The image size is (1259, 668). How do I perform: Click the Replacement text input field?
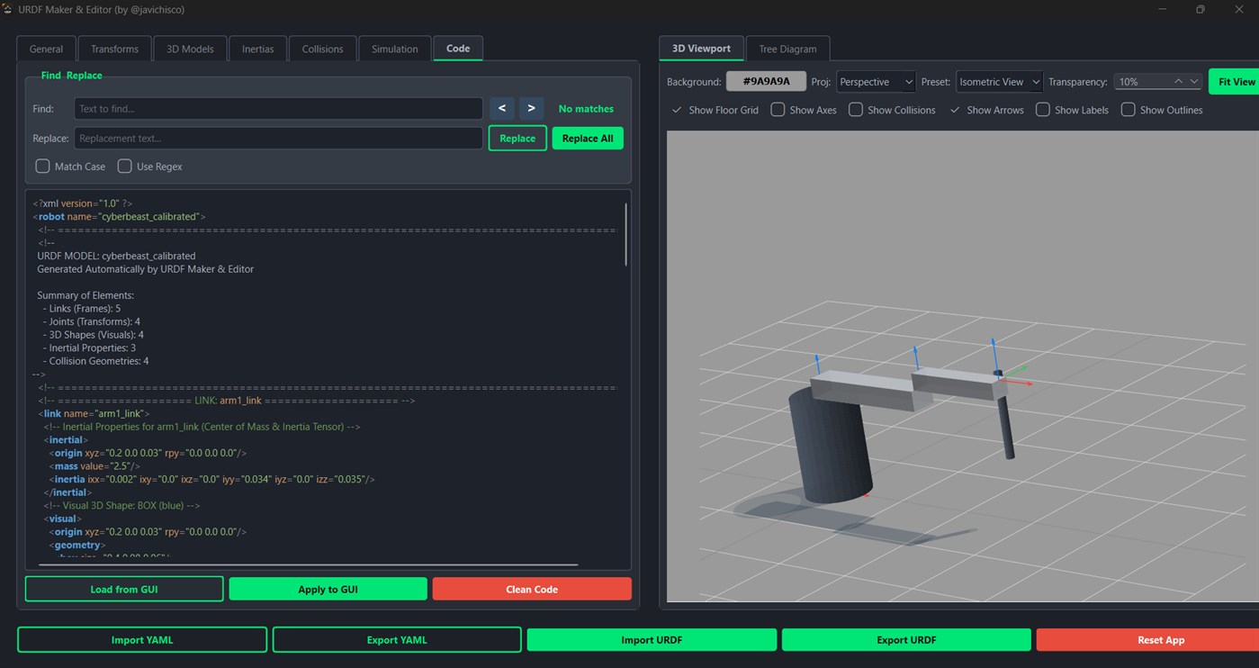click(278, 139)
